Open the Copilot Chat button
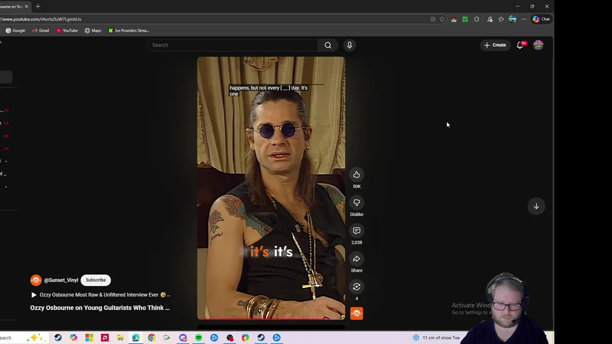Image resolution: width=612 pixels, height=344 pixels. click(542, 19)
